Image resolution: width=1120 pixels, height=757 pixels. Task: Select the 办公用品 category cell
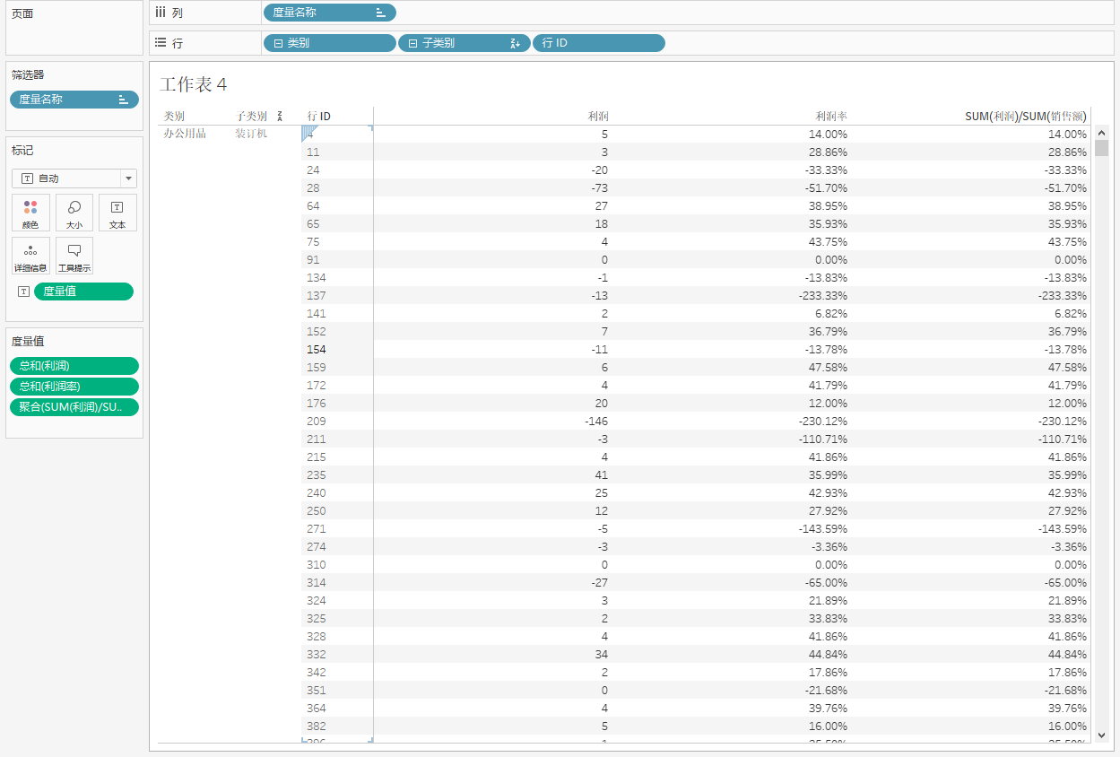tap(185, 134)
